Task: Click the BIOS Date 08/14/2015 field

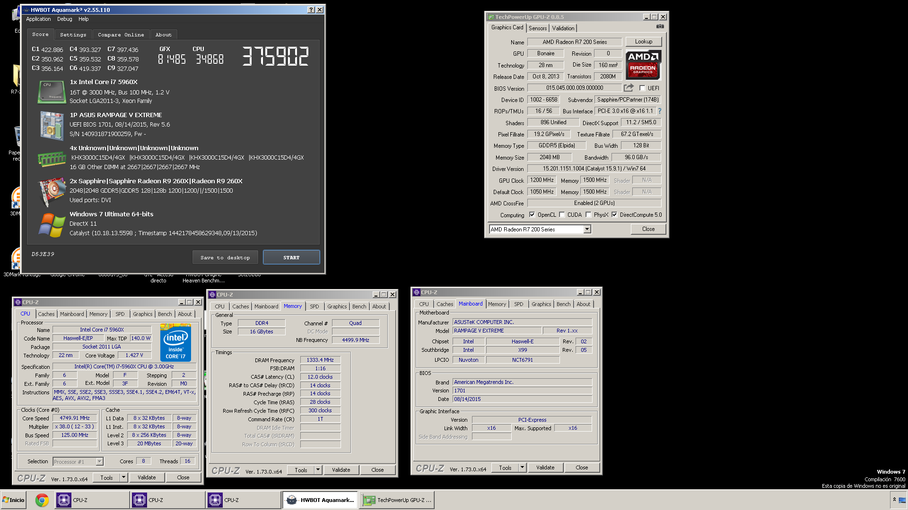Action: (x=523, y=399)
